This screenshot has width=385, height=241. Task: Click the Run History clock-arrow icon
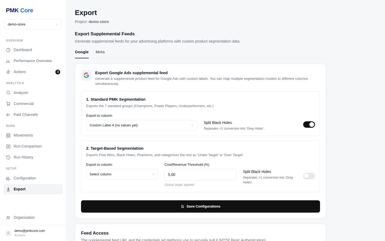[8, 157]
